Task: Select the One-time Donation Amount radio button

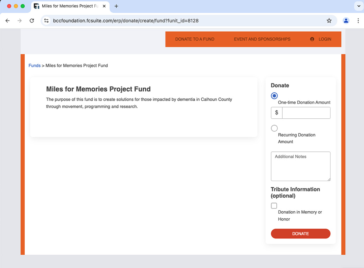Action: (x=274, y=96)
